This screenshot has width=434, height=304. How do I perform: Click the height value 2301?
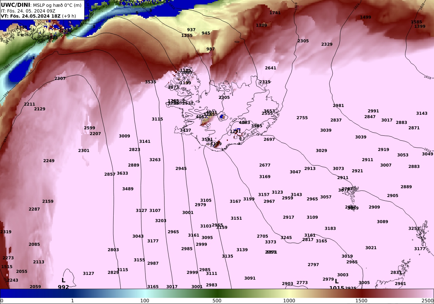click(84, 151)
